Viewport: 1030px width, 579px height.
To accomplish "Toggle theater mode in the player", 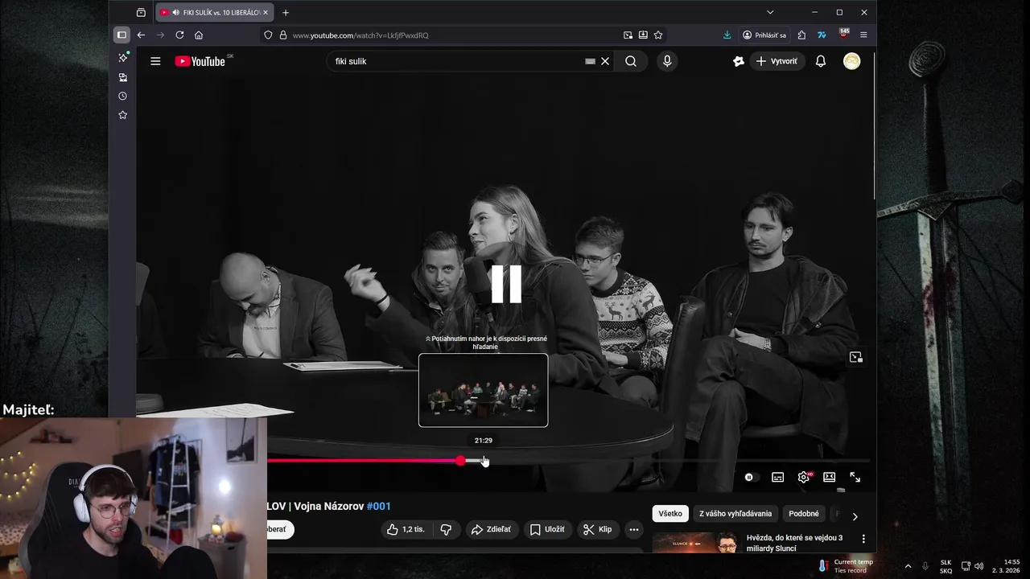I will [829, 477].
